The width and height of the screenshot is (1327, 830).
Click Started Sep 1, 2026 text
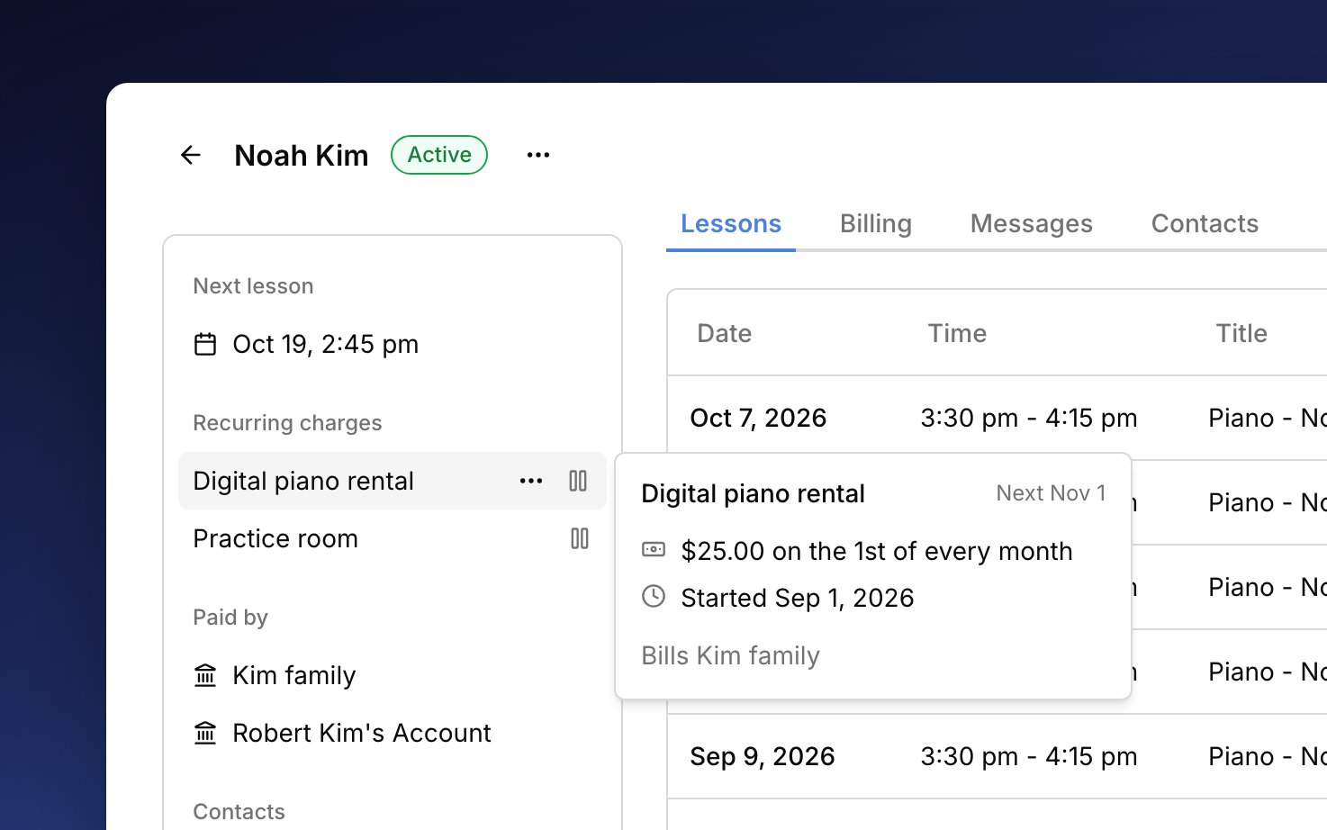click(798, 598)
